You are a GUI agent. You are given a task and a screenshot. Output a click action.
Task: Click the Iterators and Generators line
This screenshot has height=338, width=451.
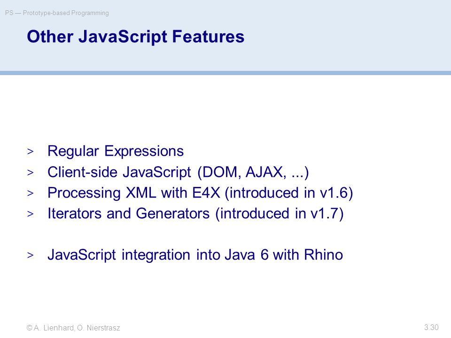pyautogui.click(x=195, y=214)
